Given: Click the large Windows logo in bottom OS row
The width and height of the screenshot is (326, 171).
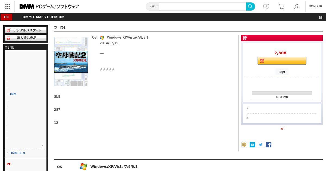Looking at the screenshot, I should click(83, 167).
